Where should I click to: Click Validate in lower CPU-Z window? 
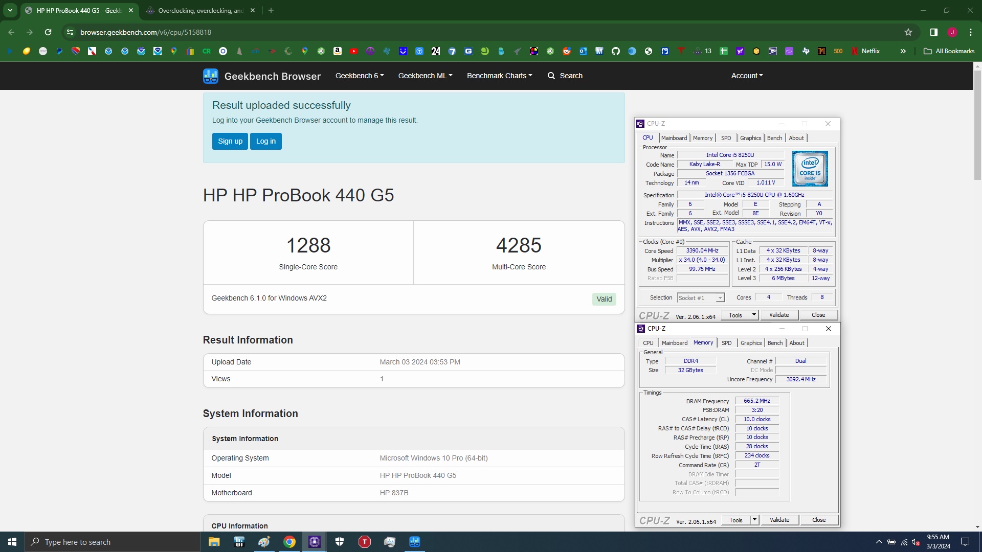point(779,520)
